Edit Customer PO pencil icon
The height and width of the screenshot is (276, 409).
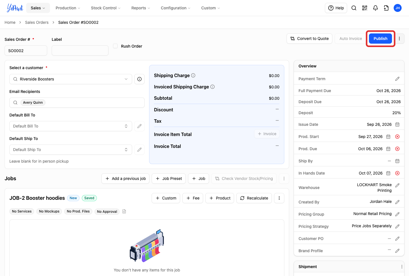click(x=397, y=239)
